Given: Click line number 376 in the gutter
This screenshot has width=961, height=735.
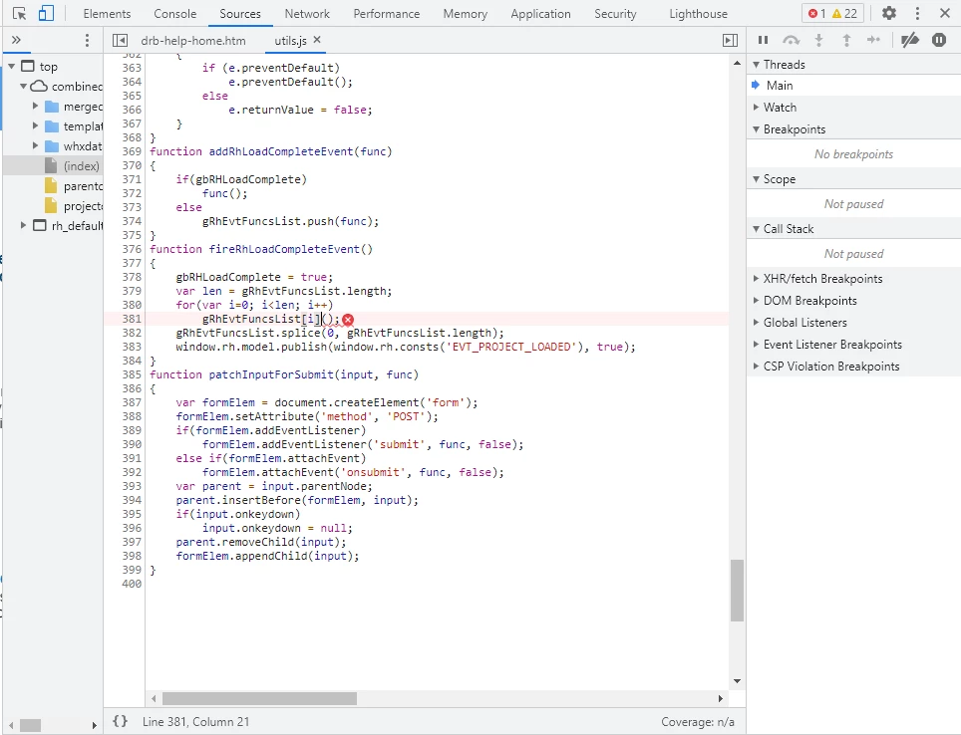Looking at the screenshot, I should [x=132, y=249].
